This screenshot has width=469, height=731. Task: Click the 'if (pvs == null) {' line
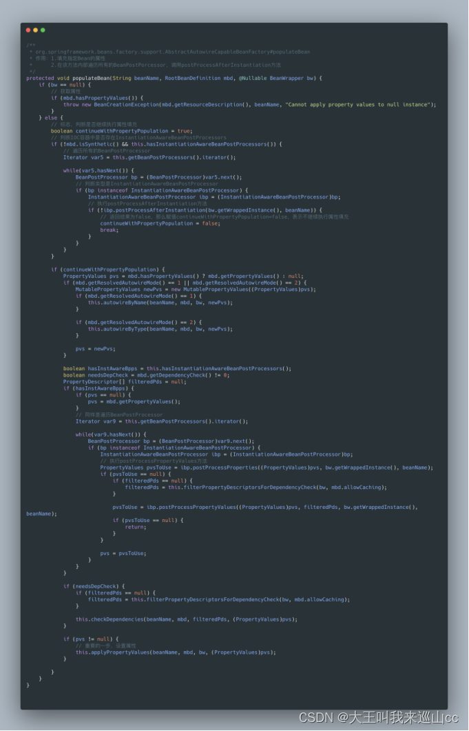(103, 395)
